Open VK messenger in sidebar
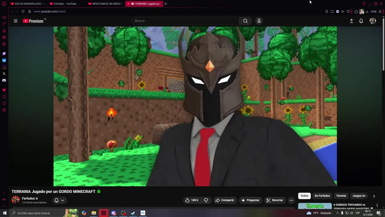 (4, 60)
